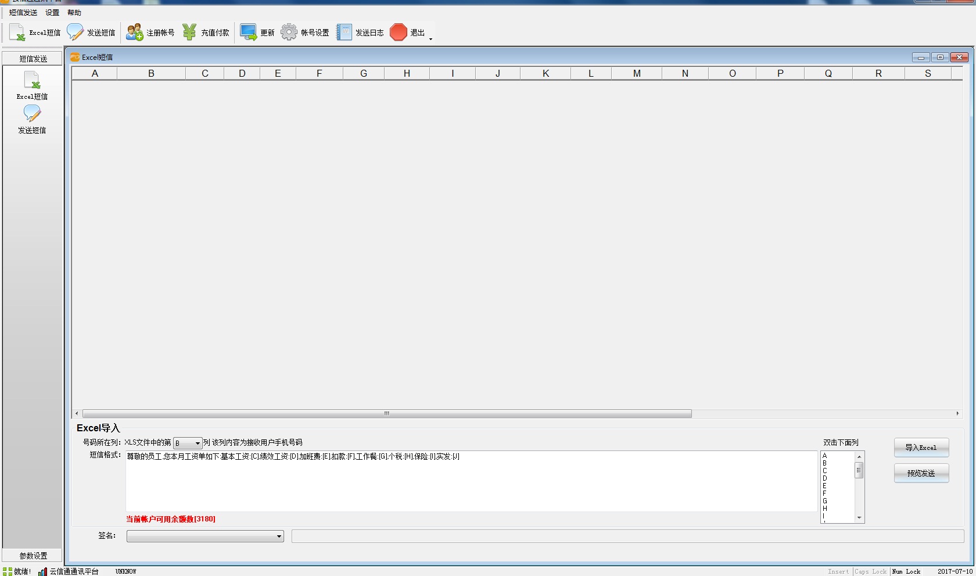Click the input field right of 签名
This screenshot has width=976, height=576.
tap(627, 536)
